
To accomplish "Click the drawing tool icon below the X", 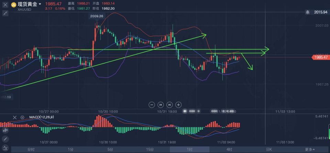I will [x=5, y=13].
